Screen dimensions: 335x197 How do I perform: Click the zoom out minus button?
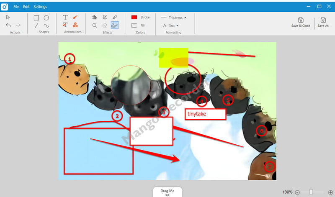tap(297, 192)
